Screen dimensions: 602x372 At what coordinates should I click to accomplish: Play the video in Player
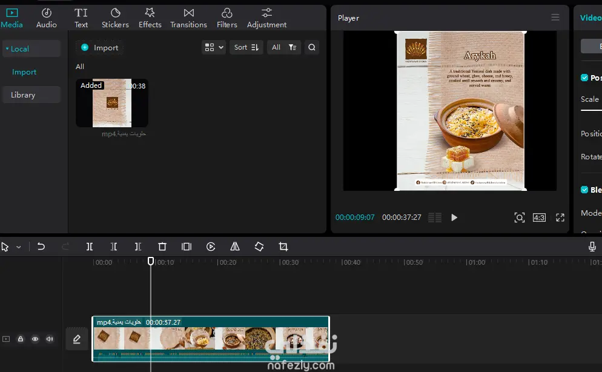(454, 218)
